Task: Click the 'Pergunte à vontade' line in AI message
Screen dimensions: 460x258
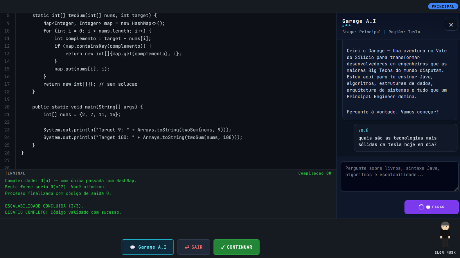Action: (x=392, y=112)
